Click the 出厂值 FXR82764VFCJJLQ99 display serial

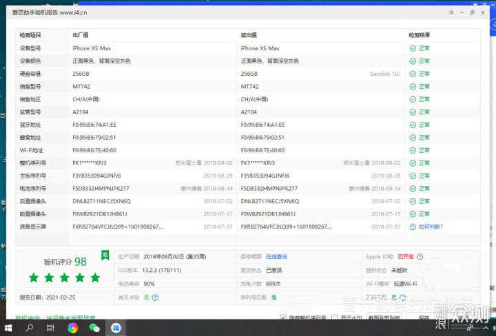point(118,227)
